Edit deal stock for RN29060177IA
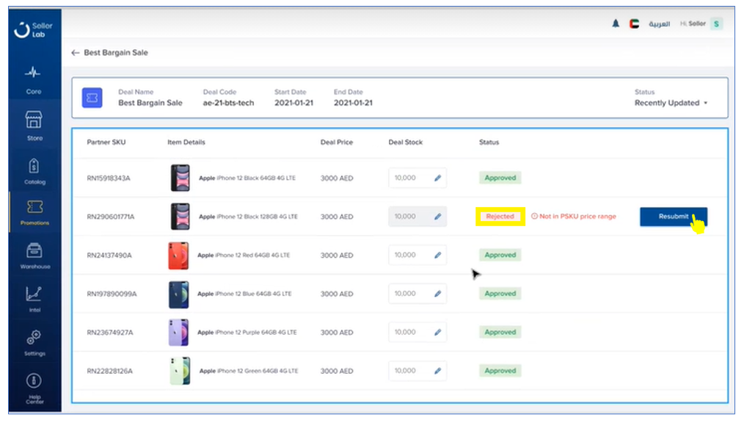The height and width of the screenshot is (423, 744). (437, 217)
